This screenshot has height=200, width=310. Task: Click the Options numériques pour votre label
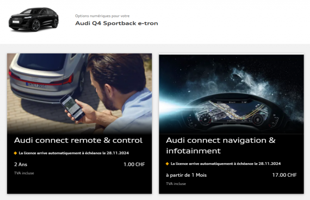(x=102, y=16)
